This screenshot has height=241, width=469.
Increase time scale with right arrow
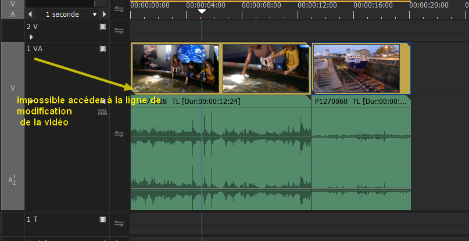(x=103, y=15)
